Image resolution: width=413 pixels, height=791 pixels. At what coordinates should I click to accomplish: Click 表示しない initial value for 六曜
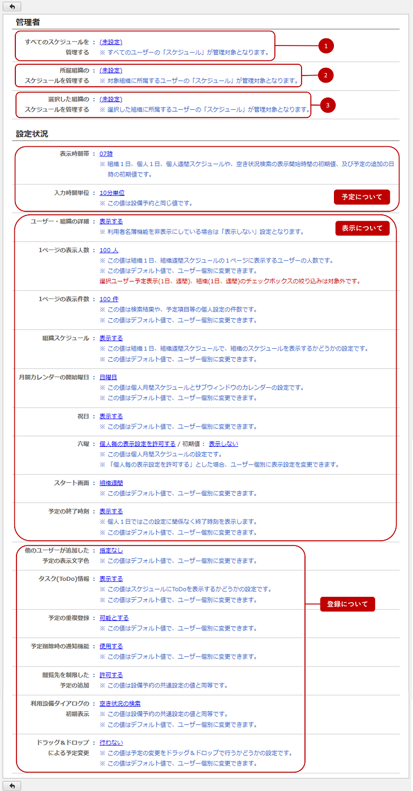224,443
